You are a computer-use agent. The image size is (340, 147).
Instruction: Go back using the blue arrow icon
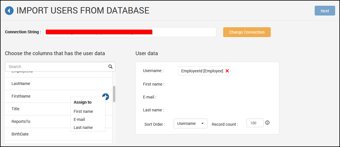pos(9,11)
